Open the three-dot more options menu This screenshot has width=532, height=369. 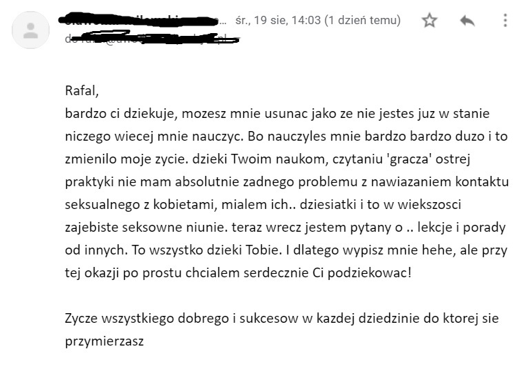click(x=505, y=21)
